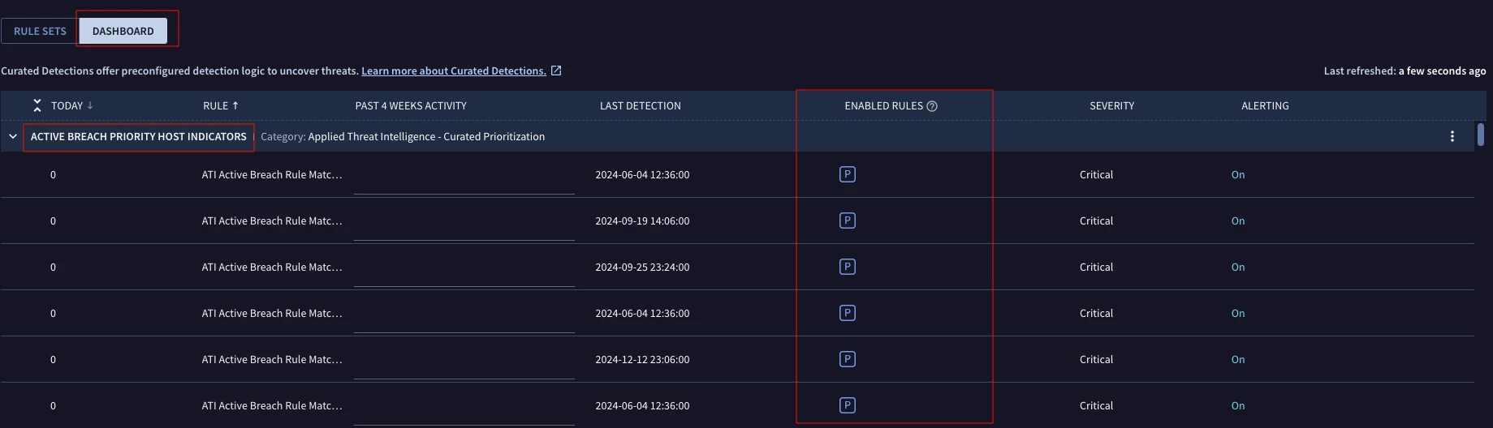Select the date 2024-09-19 14:06:00
Viewport: 1493px width, 428px height.
click(x=642, y=220)
